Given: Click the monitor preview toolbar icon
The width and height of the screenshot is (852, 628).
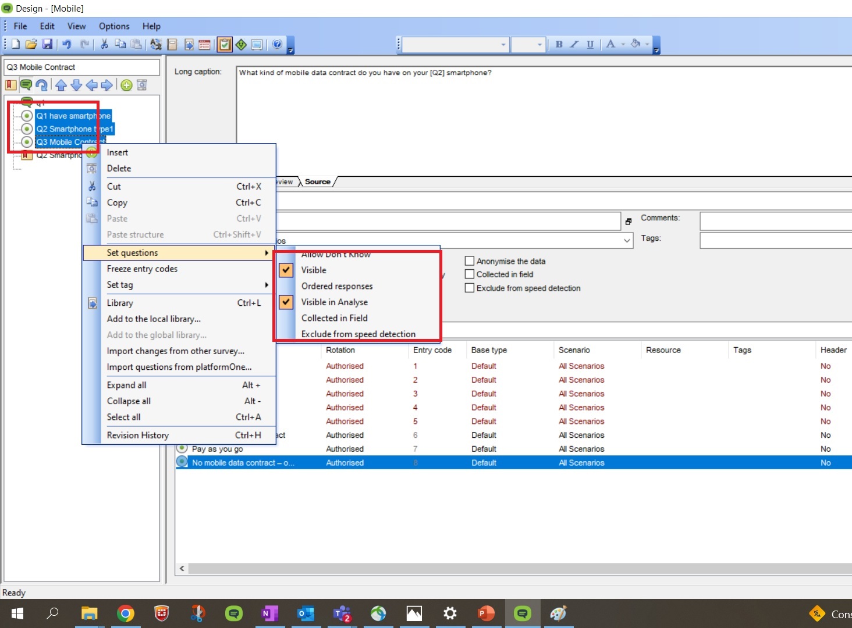Looking at the screenshot, I should [x=257, y=44].
